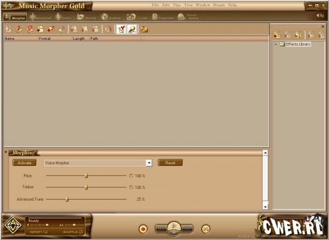Click the volume slider handle in status display
This screenshot has height=240, width=329.
click(47, 225)
